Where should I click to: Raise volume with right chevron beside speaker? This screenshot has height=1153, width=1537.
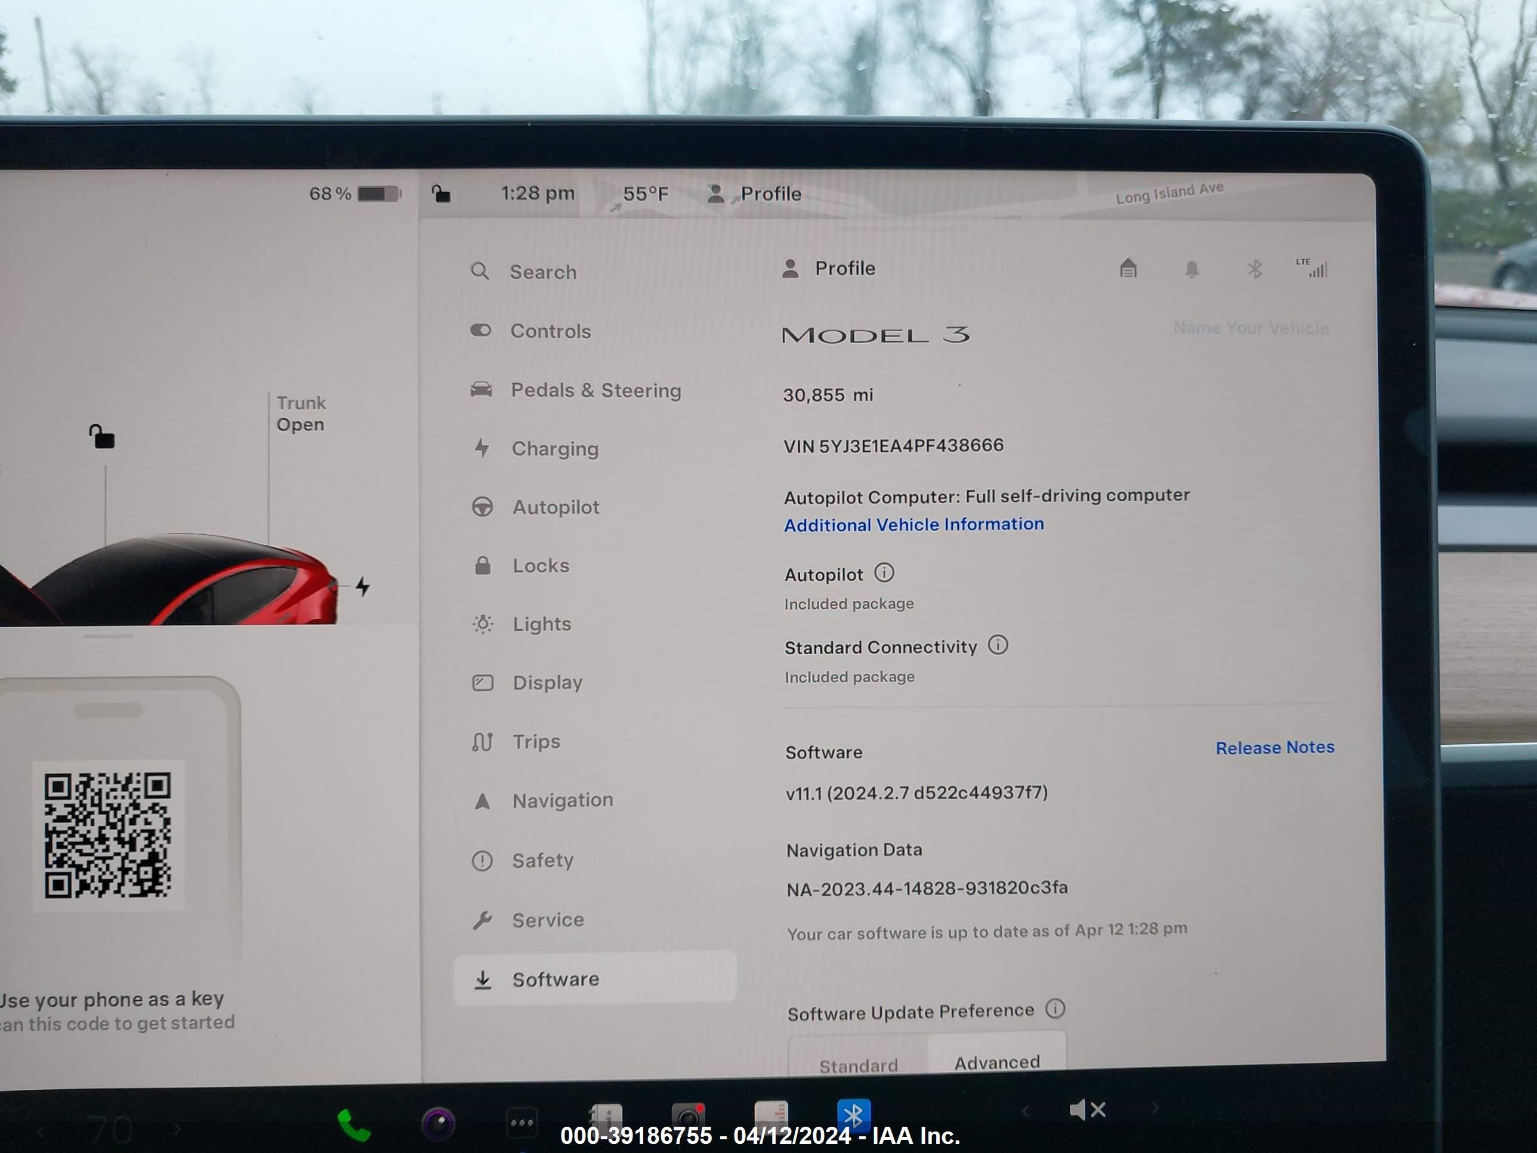click(x=1155, y=1108)
